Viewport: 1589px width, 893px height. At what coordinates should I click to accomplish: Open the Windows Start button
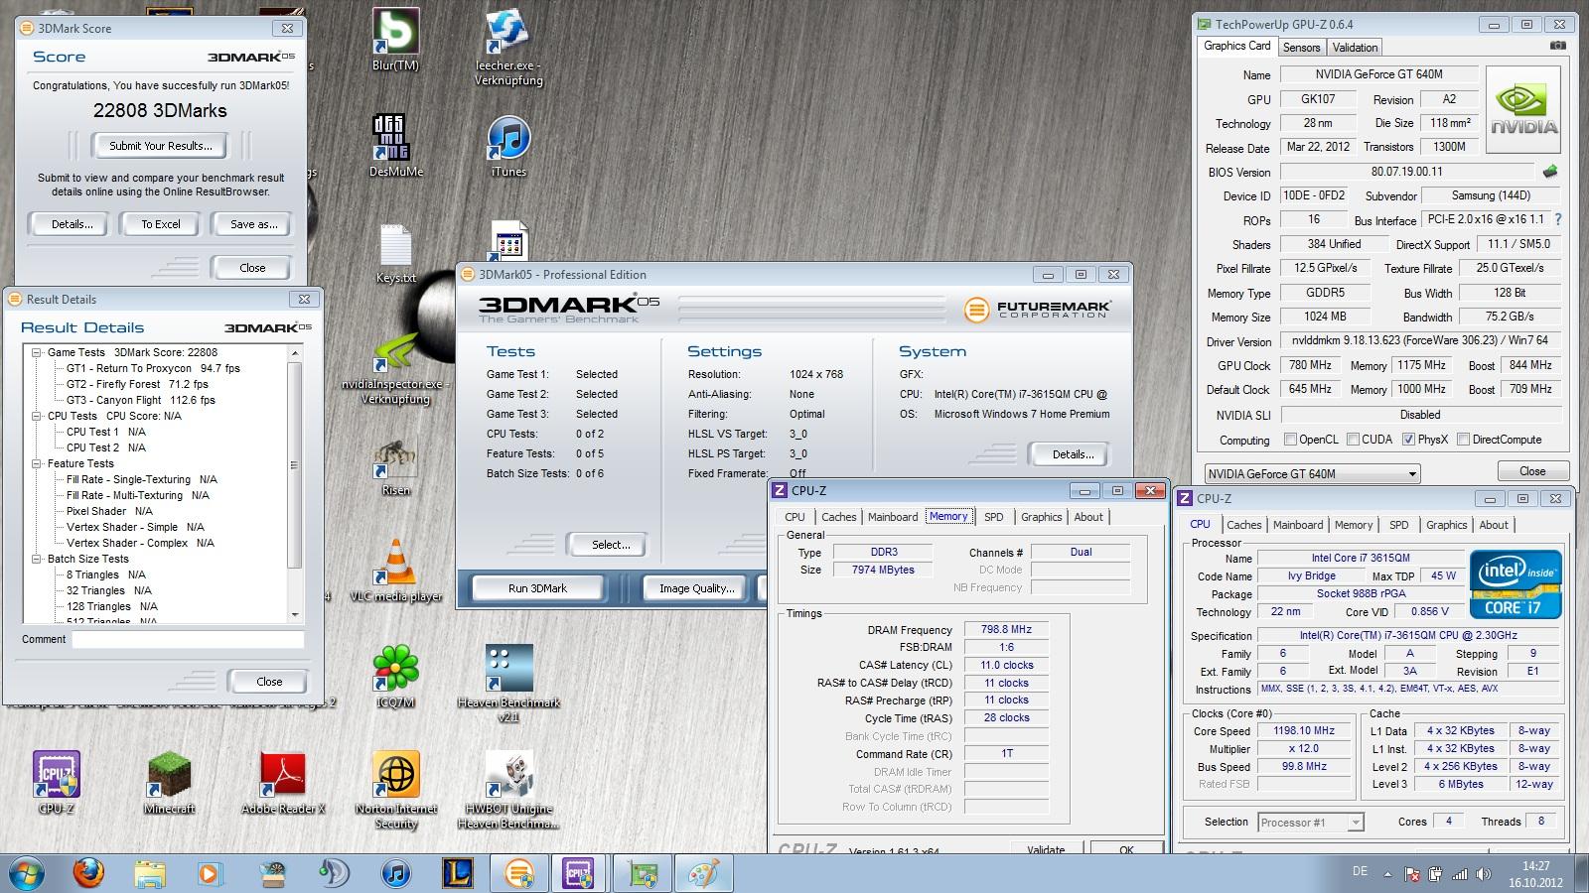[x=28, y=874]
